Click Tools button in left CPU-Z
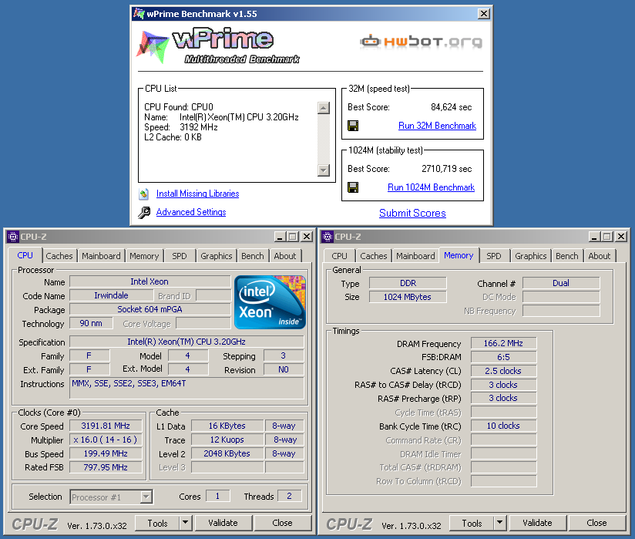 pos(157,524)
